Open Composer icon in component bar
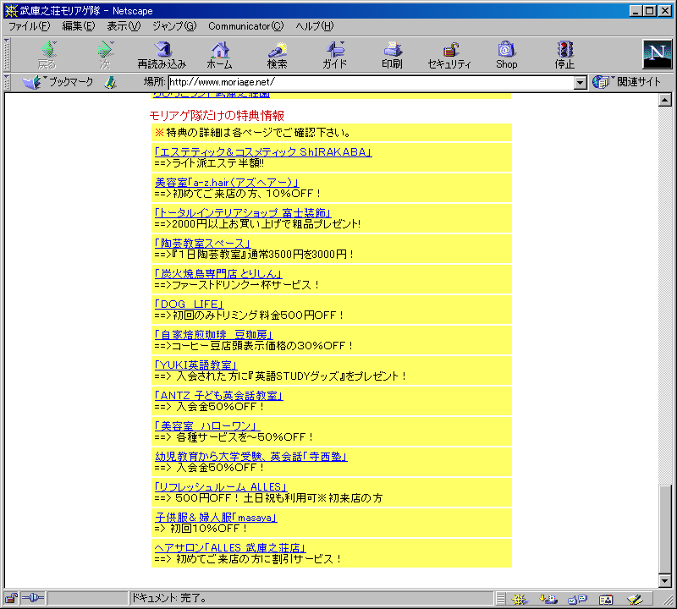 (x=635, y=599)
